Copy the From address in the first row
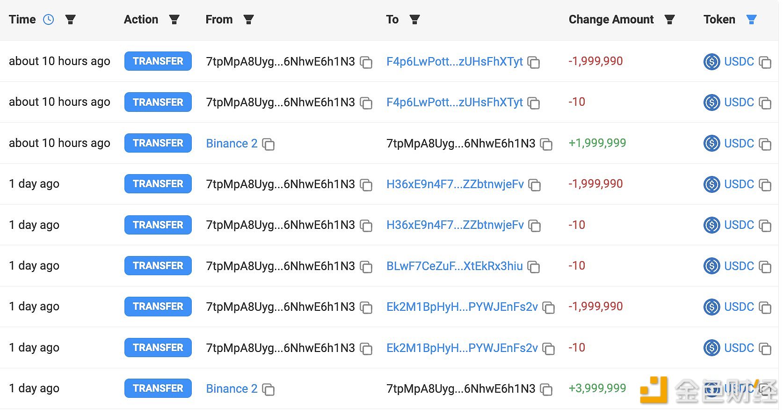The height and width of the screenshot is (410, 784). 366,62
